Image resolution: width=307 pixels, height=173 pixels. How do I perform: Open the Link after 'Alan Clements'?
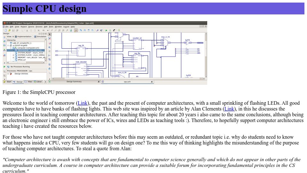[229, 109]
